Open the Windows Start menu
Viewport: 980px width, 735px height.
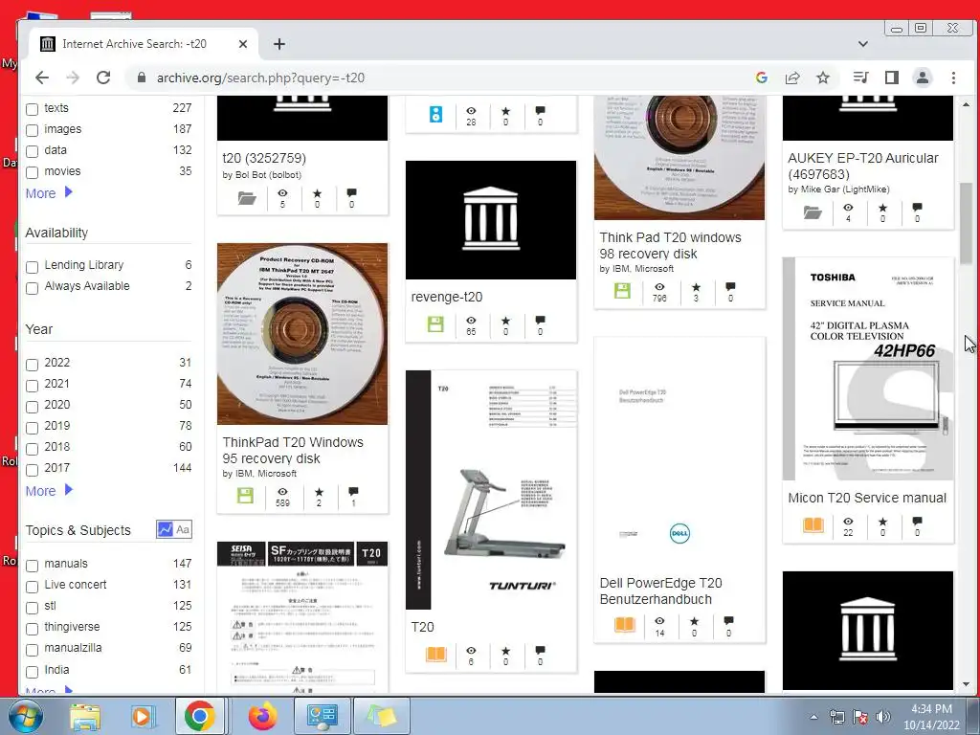[x=24, y=716]
